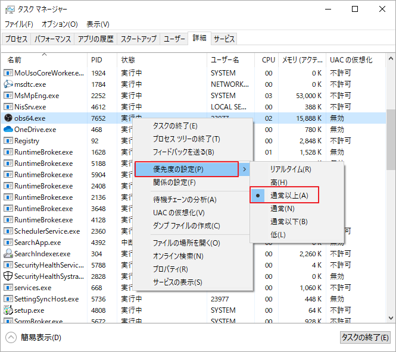The width and height of the screenshot is (396, 352).
Task: Sort by the 状態 column header
Action: click(x=161, y=60)
